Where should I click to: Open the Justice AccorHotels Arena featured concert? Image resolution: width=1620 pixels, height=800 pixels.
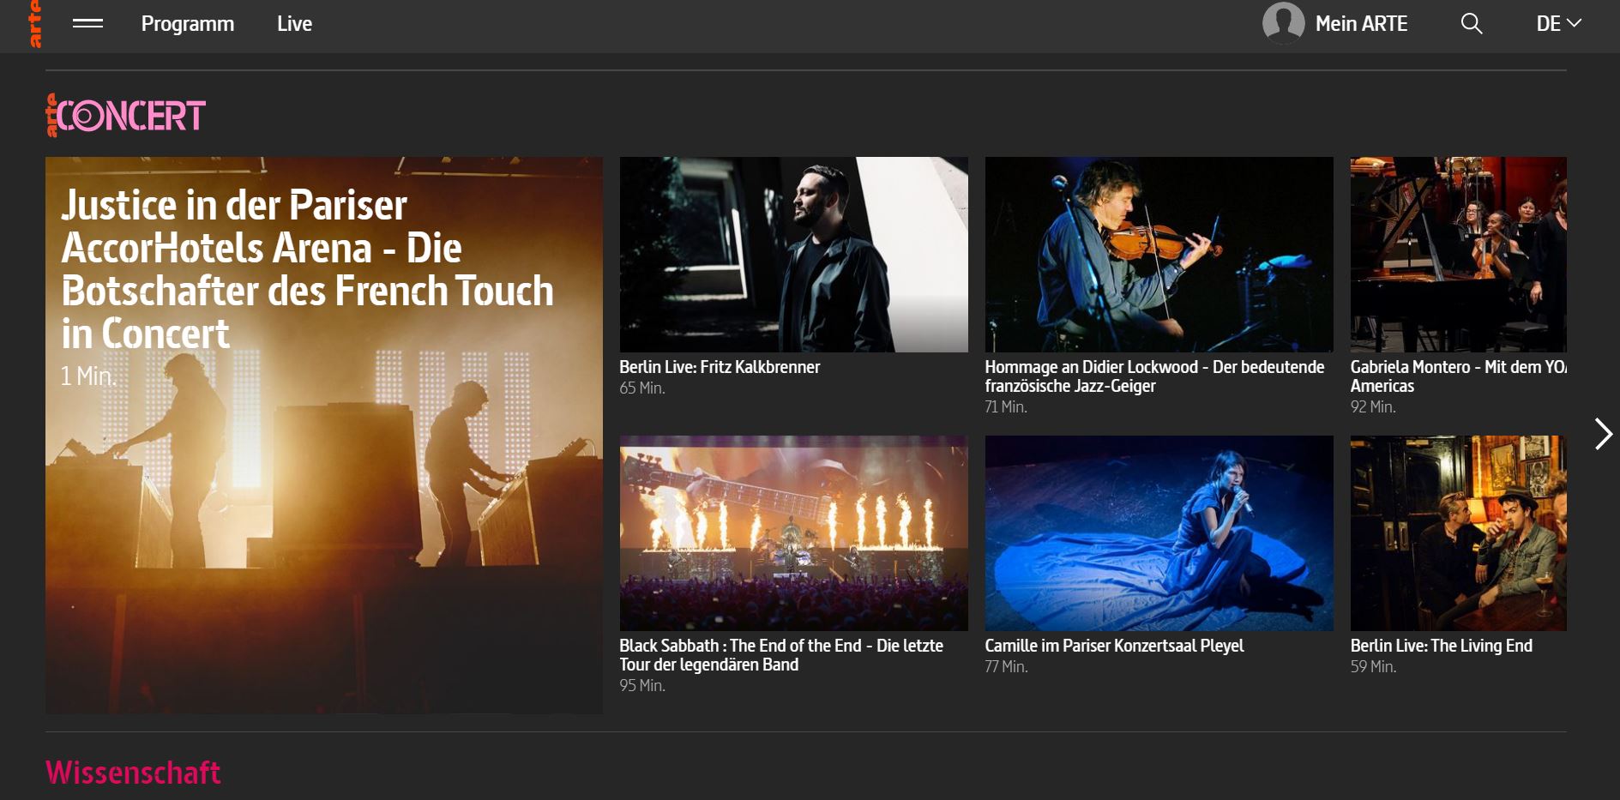(x=323, y=435)
